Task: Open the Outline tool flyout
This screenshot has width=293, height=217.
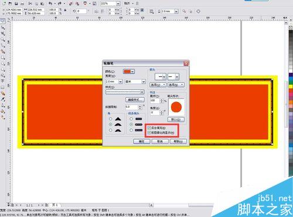Action: click(3, 106)
